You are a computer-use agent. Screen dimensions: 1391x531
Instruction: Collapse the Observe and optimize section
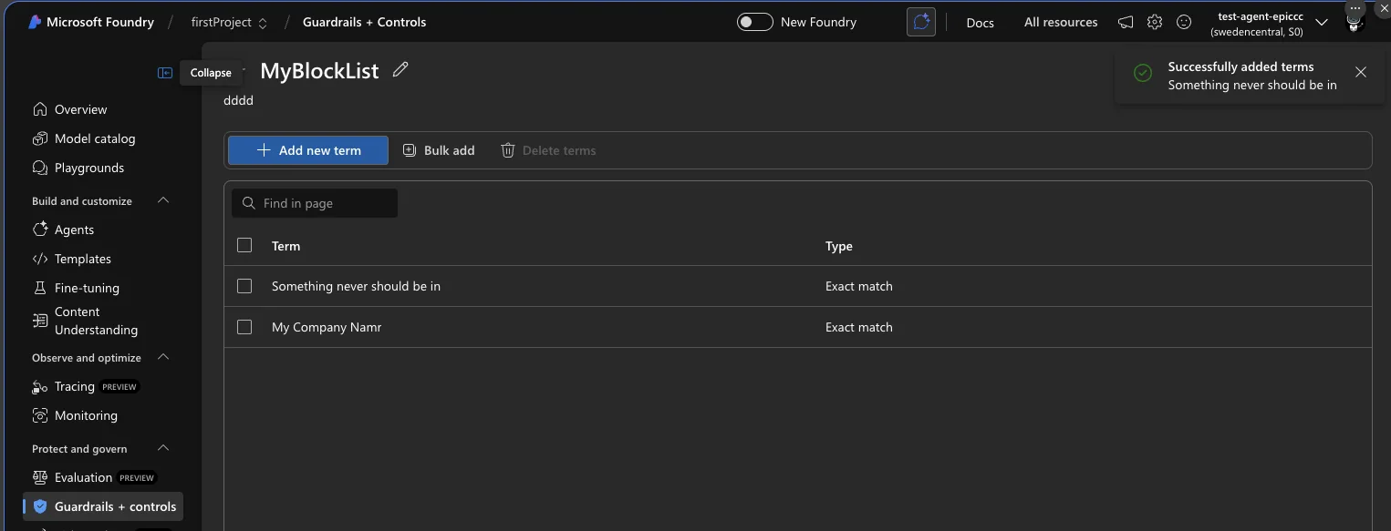[163, 357]
